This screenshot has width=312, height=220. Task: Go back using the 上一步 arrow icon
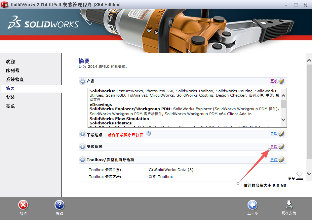[253, 205]
